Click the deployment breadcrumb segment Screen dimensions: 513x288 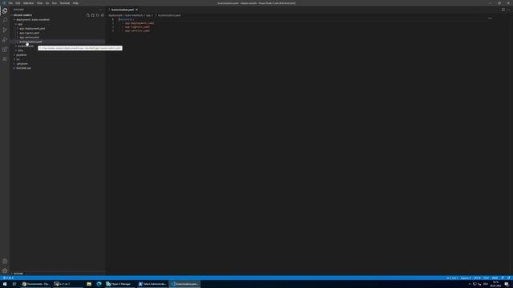[115, 15]
